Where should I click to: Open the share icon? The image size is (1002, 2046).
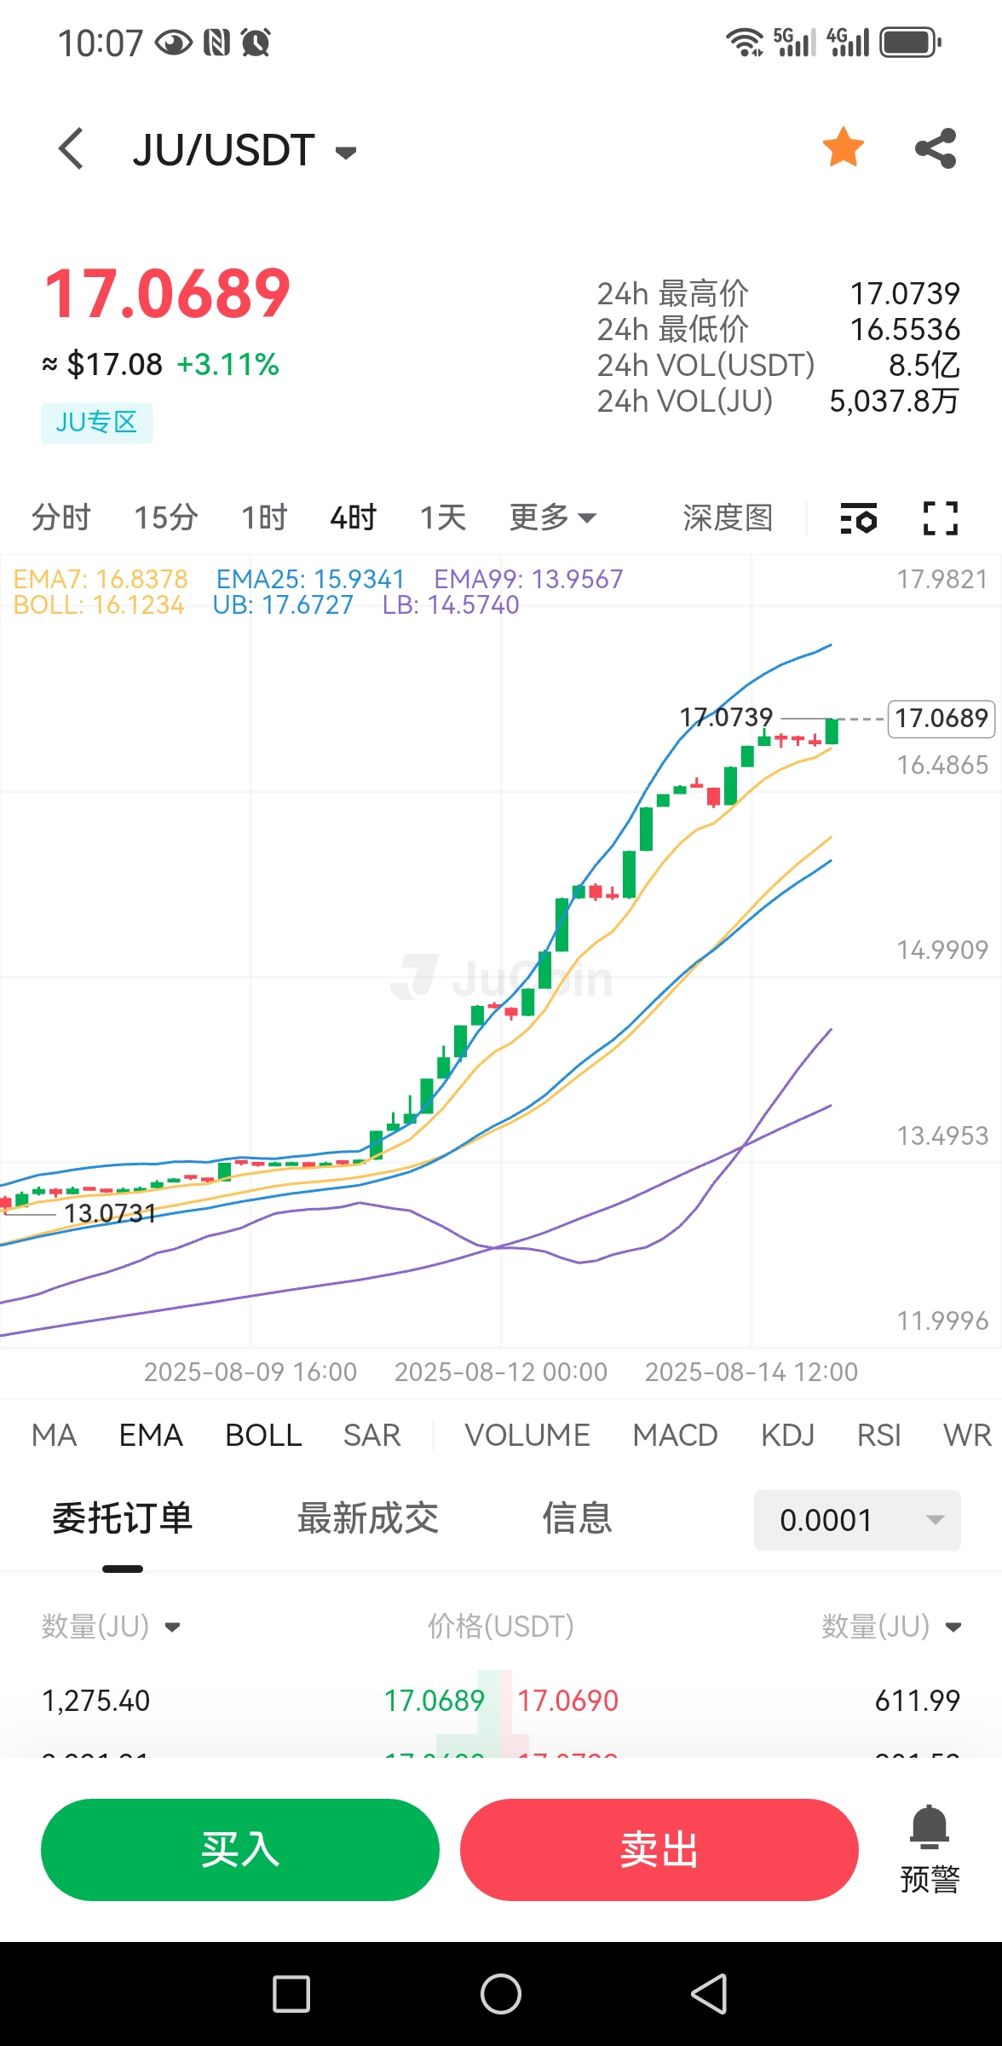[936, 148]
